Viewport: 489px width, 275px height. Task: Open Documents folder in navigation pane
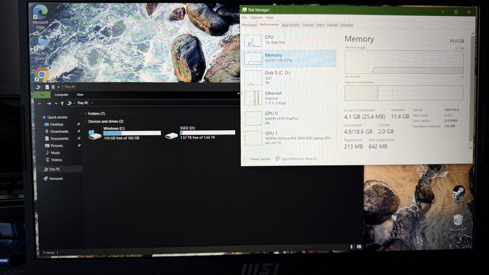click(56, 139)
